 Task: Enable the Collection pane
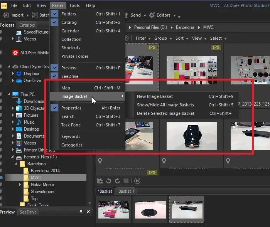pyautogui.click(x=88, y=39)
